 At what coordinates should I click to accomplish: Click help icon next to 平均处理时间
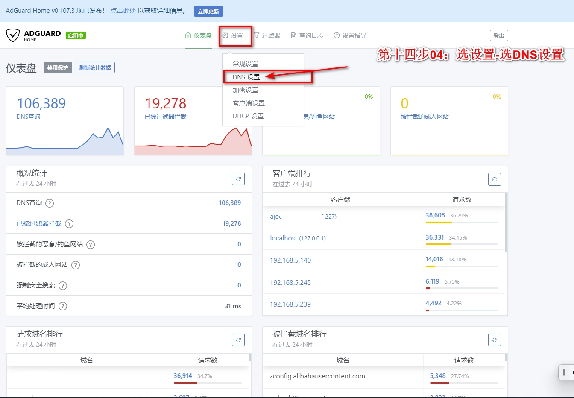click(63, 306)
